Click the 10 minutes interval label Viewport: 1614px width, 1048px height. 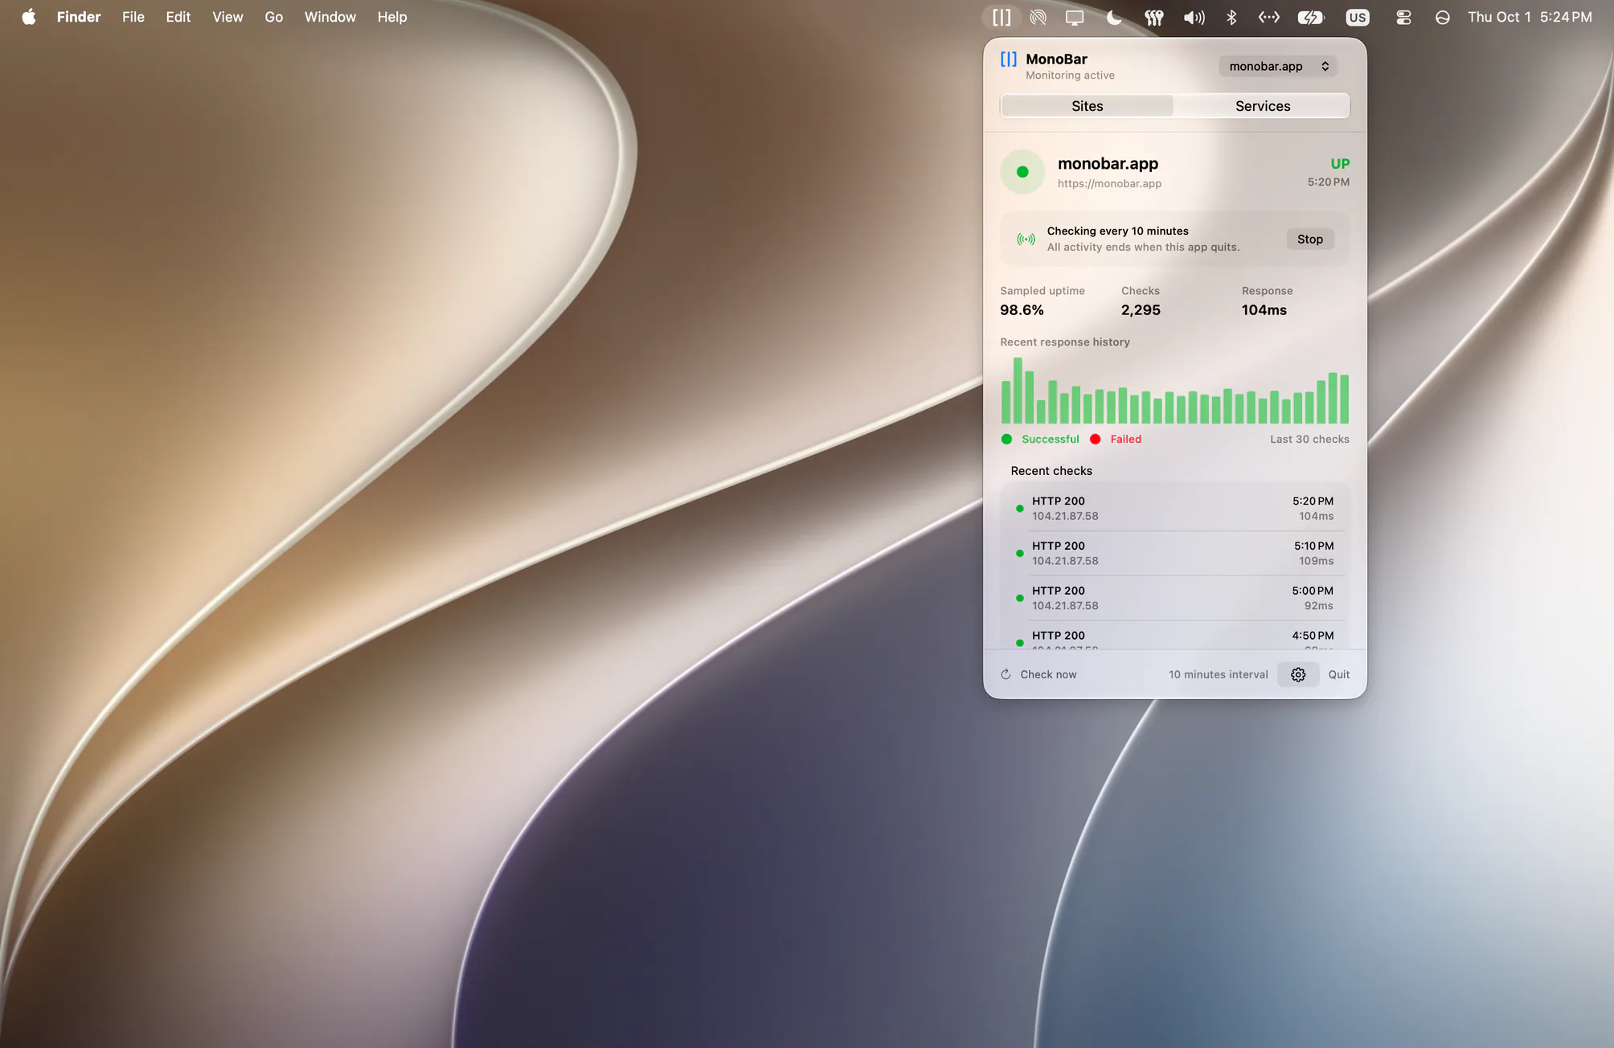pyautogui.click(x=1219, y=674)
